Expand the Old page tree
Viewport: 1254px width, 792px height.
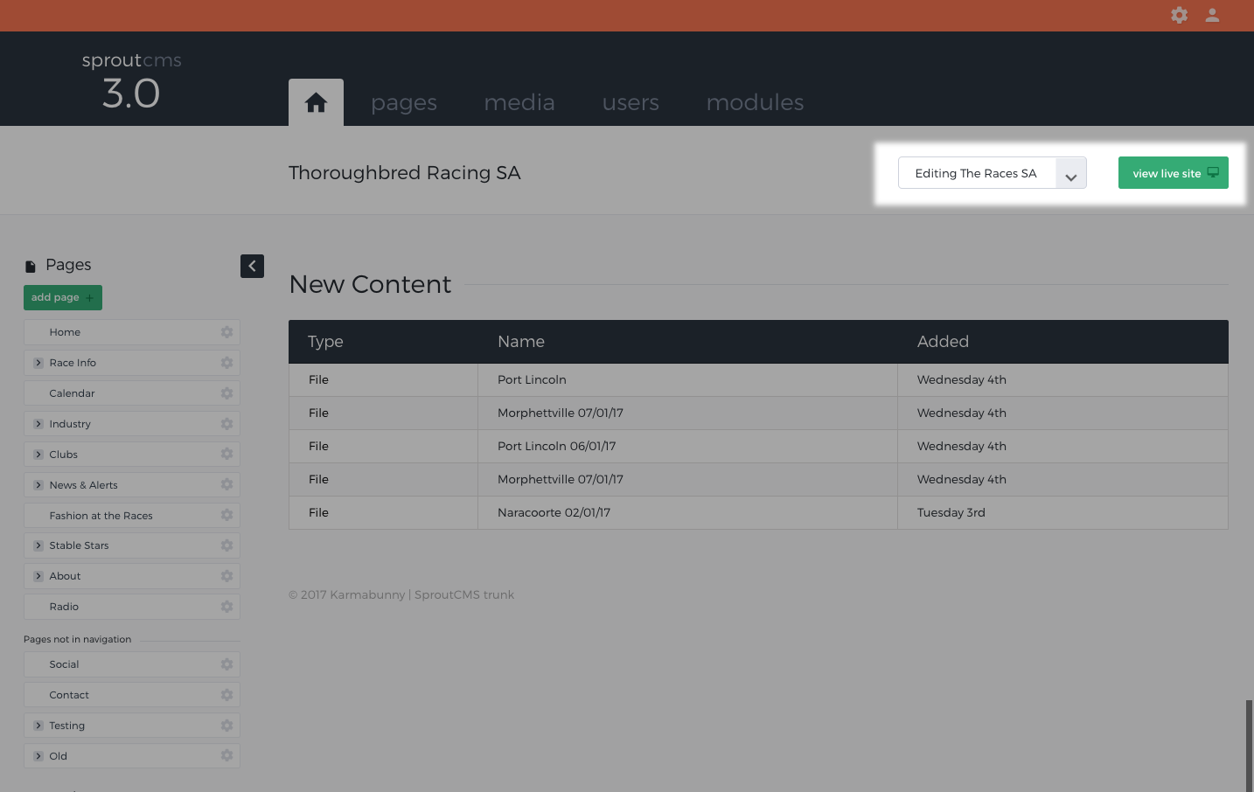point(38,756)
